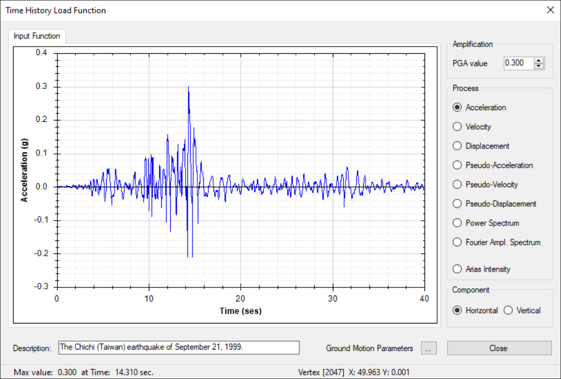Select Pseudo-Displacement radio button

pyautogui.click(x=495, y=204)
